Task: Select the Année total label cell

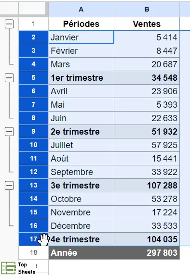Action: coord(81,253)
